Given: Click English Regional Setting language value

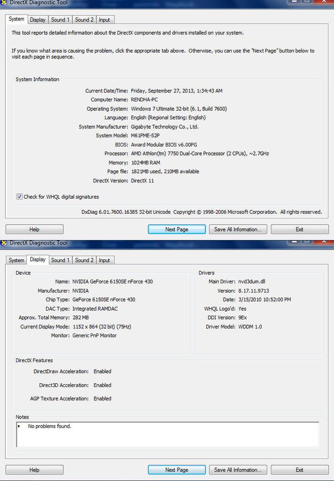Looking at the screenshot, I should [x=168, y=118].
